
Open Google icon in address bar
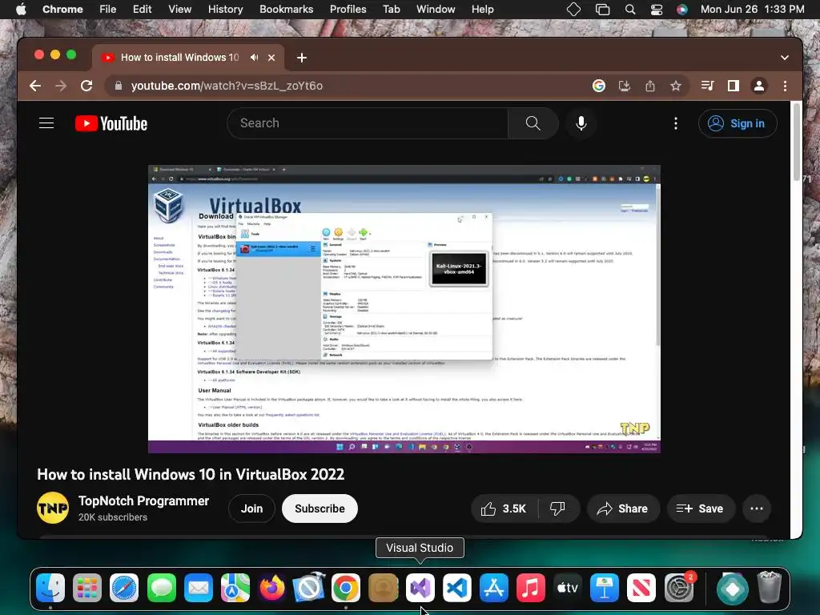tap(599, 86)
